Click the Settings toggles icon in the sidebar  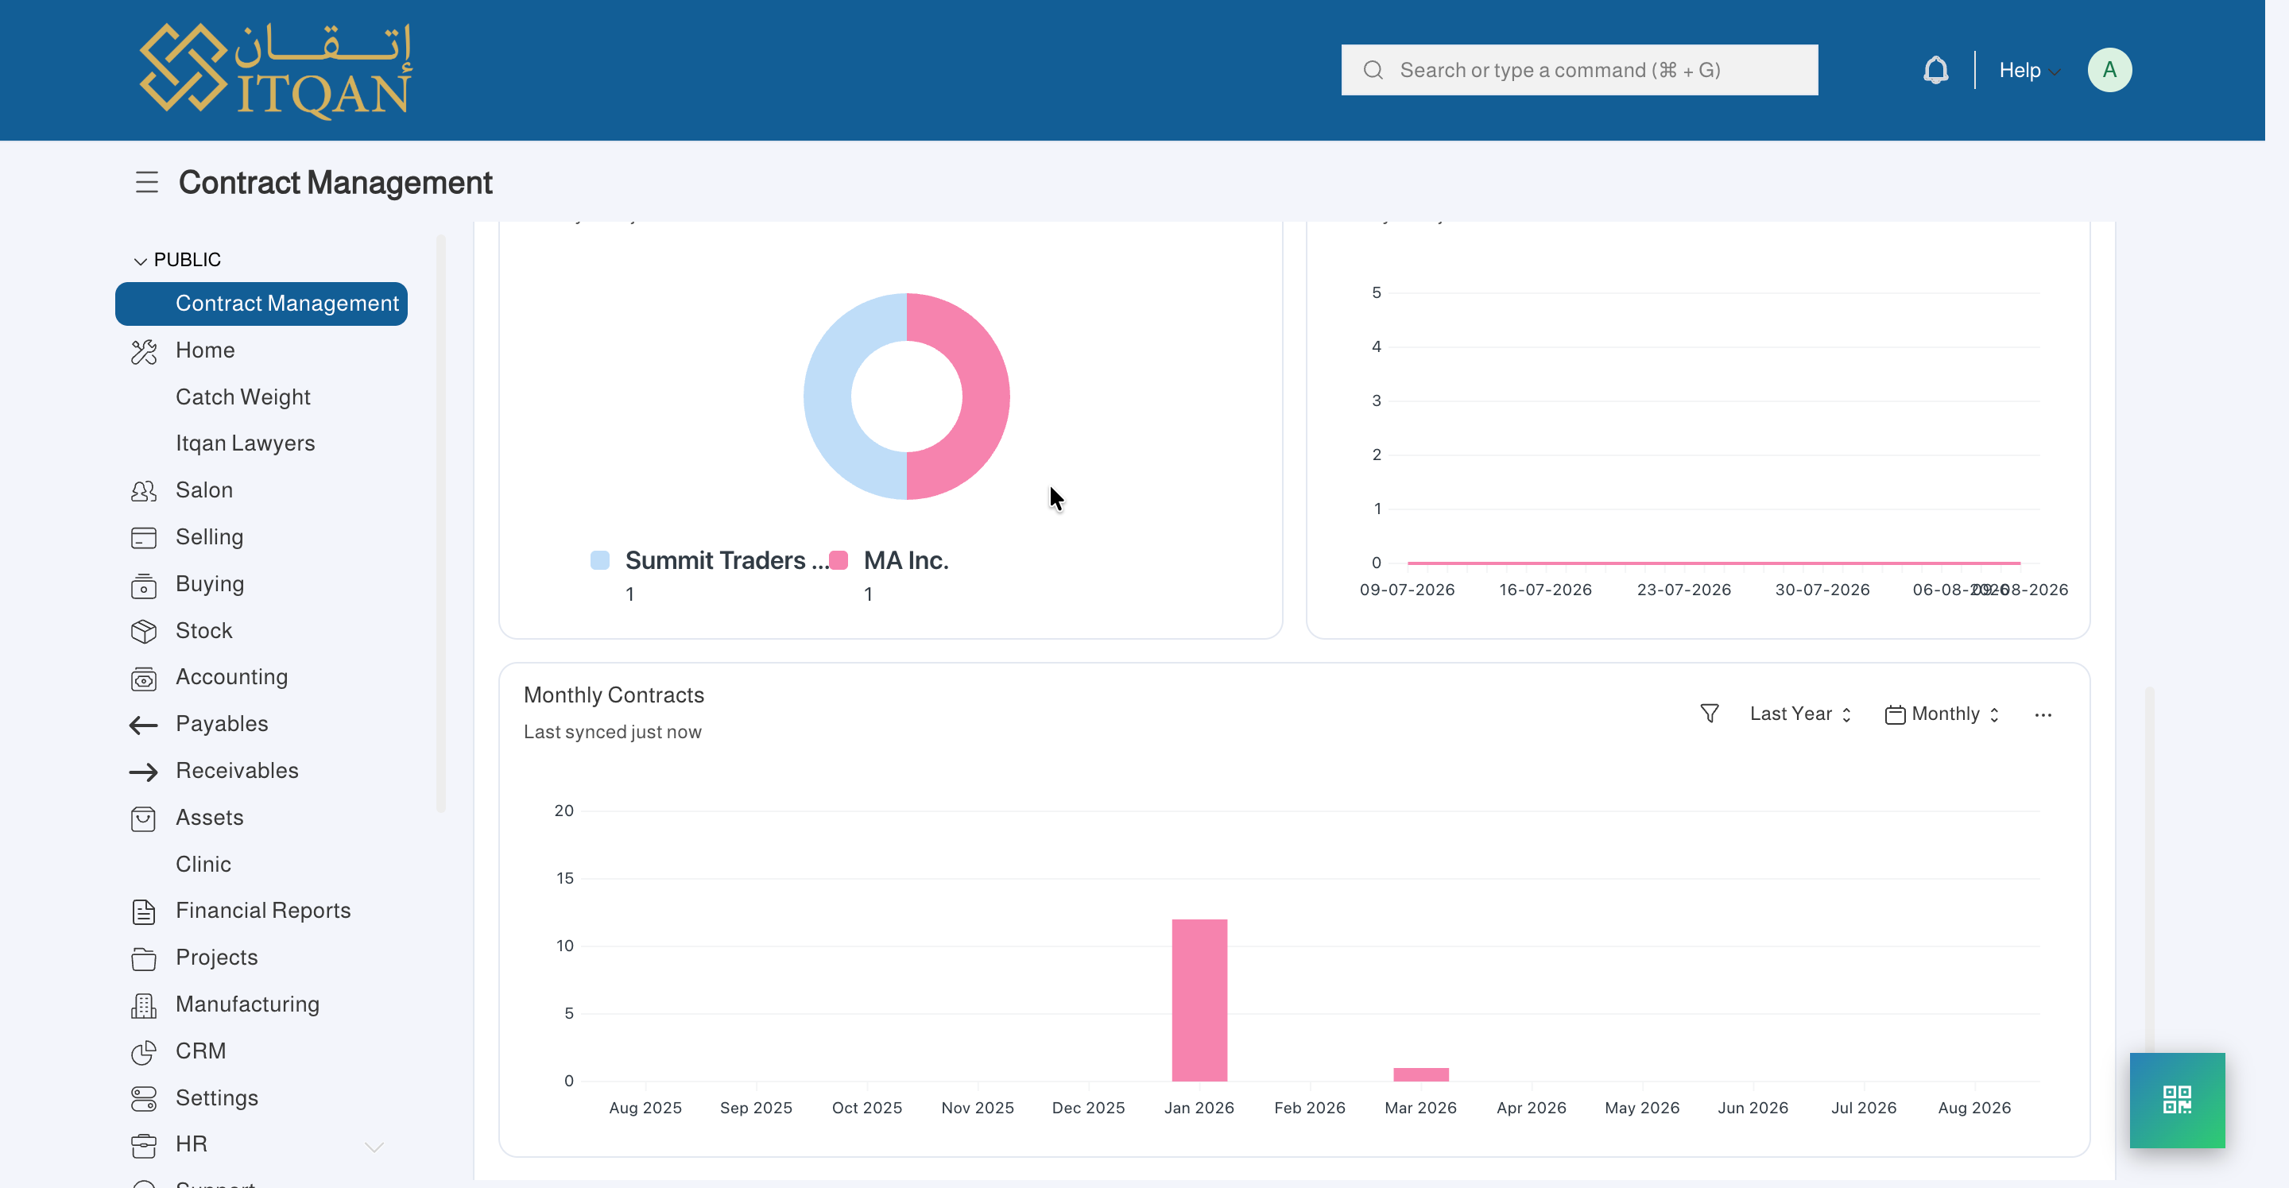[143, 1098]
